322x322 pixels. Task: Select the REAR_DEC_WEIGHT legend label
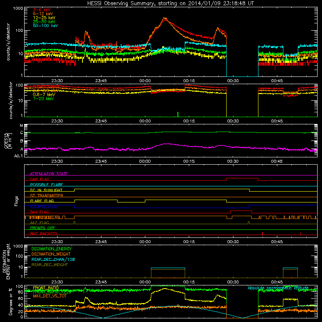tap(50, 265)
